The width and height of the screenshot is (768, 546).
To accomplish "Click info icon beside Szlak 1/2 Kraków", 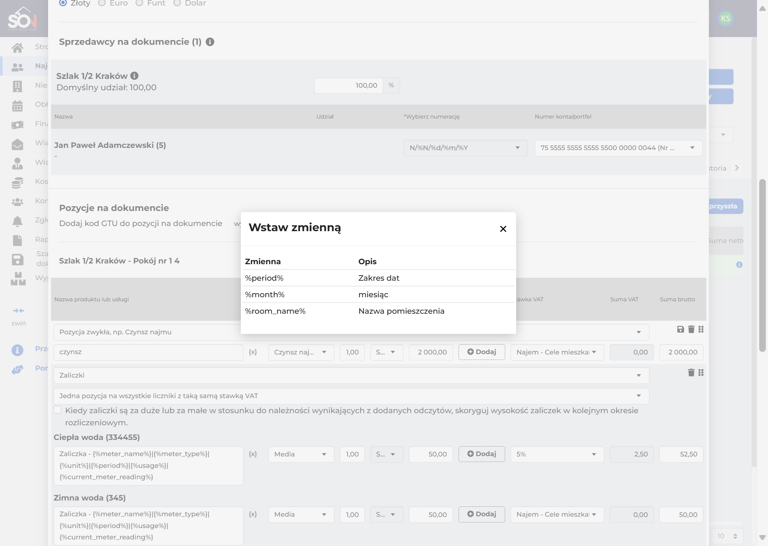I will click(134, 76).
